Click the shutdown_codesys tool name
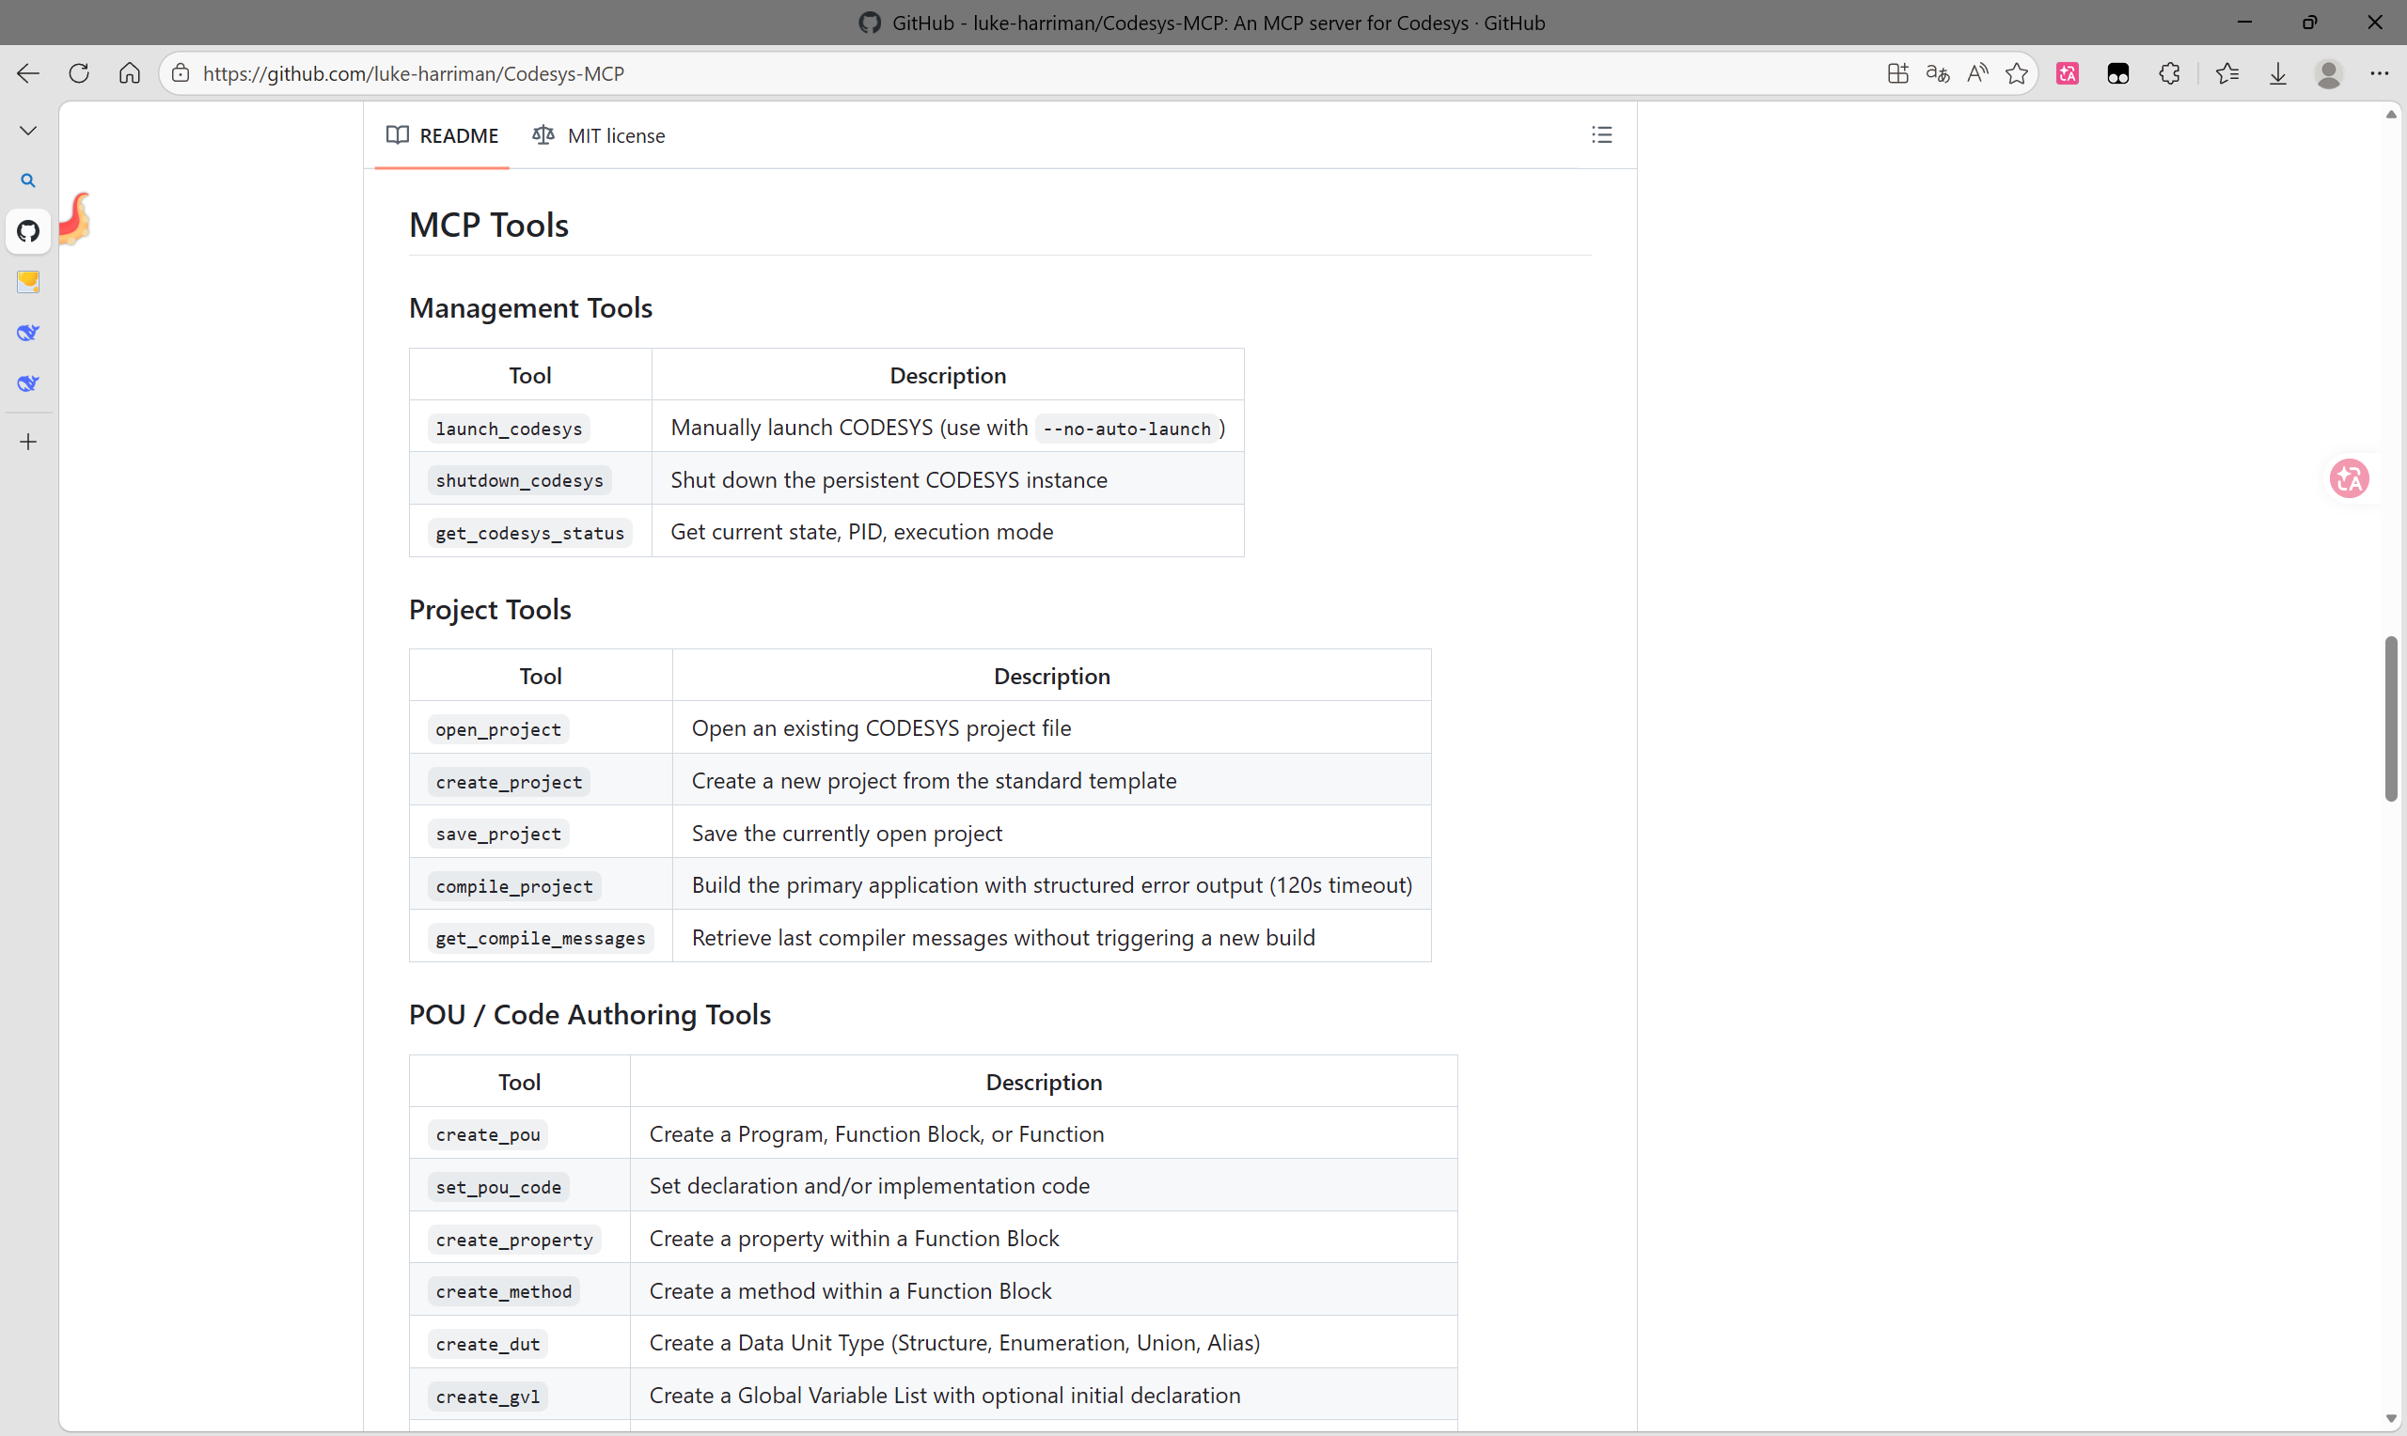Screen dimensions: 2407x1436 pyautogui.click(x=520, y=481)
